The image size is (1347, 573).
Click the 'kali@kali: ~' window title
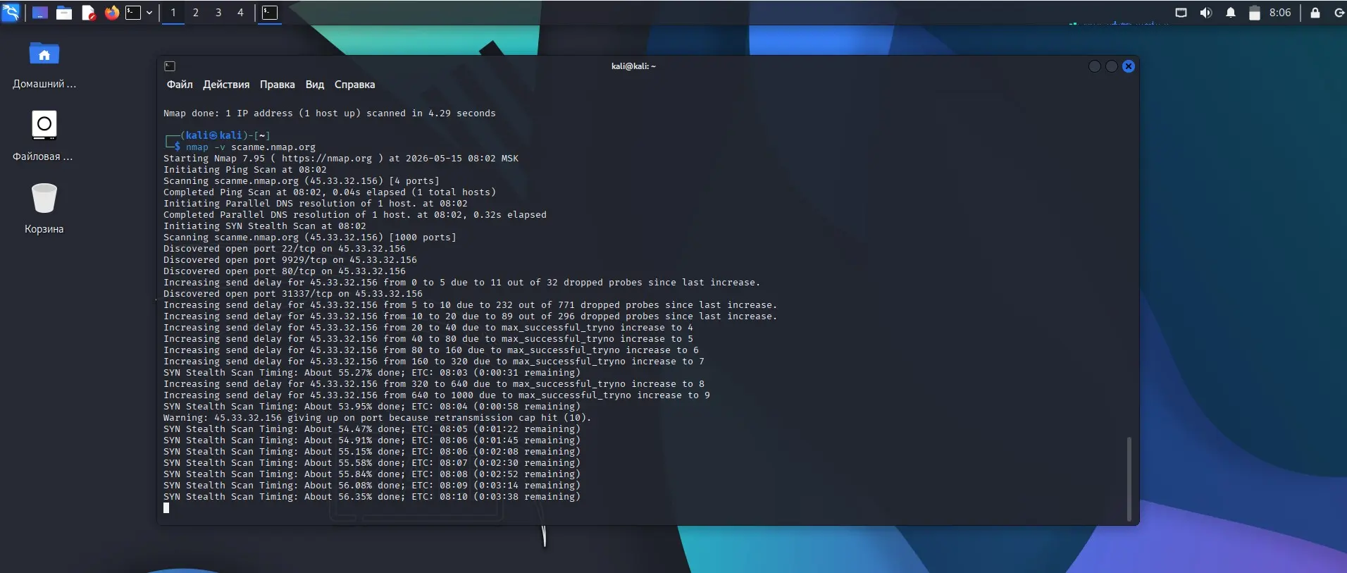(x=633, y=66)
